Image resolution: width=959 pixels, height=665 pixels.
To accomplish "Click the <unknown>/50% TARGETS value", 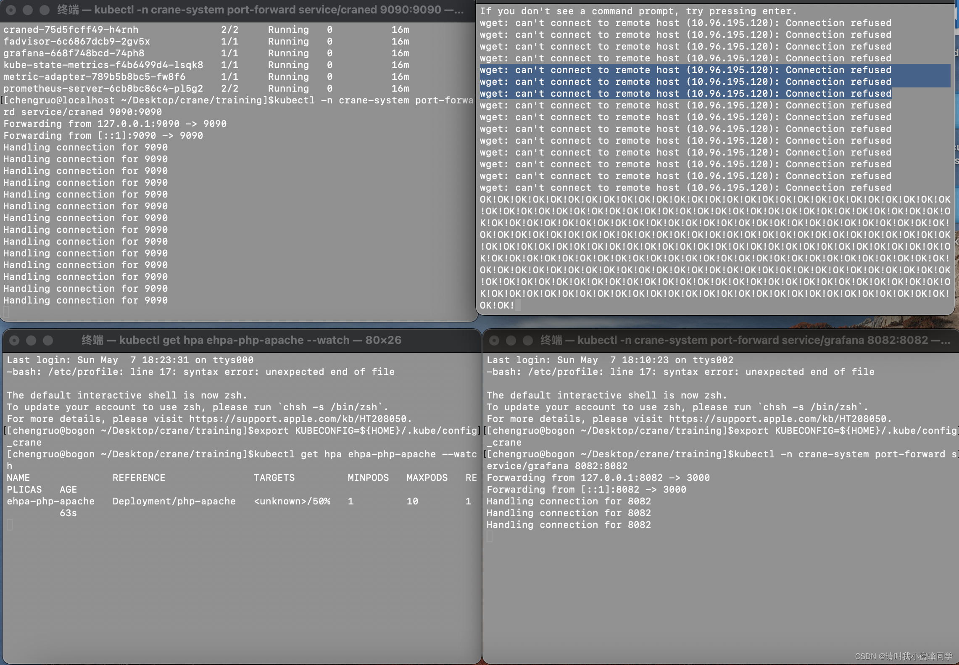I will point(292,501).
